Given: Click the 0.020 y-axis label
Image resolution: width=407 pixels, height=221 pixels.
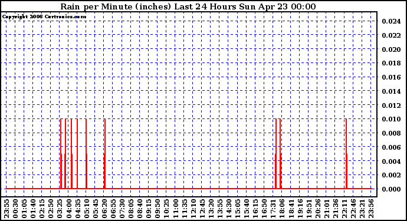Looking at the screenshot, I should click(391, 49).
